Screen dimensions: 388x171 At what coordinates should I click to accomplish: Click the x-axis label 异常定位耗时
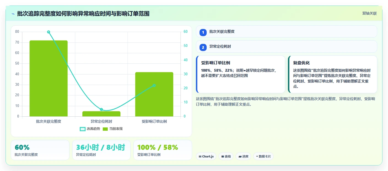pyautogui.click(x=101, y=121)
